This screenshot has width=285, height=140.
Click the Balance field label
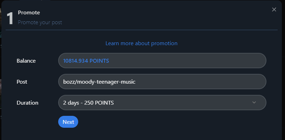click(x=26, y=61)
